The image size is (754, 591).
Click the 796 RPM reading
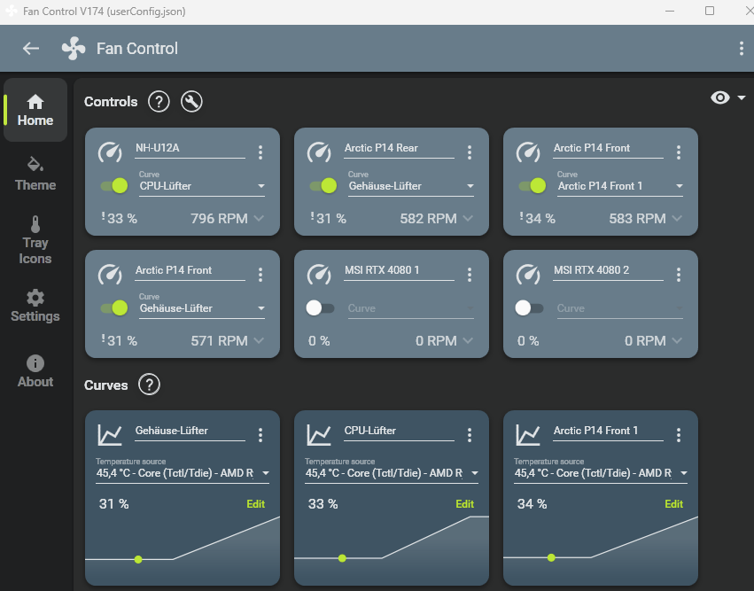219,218
